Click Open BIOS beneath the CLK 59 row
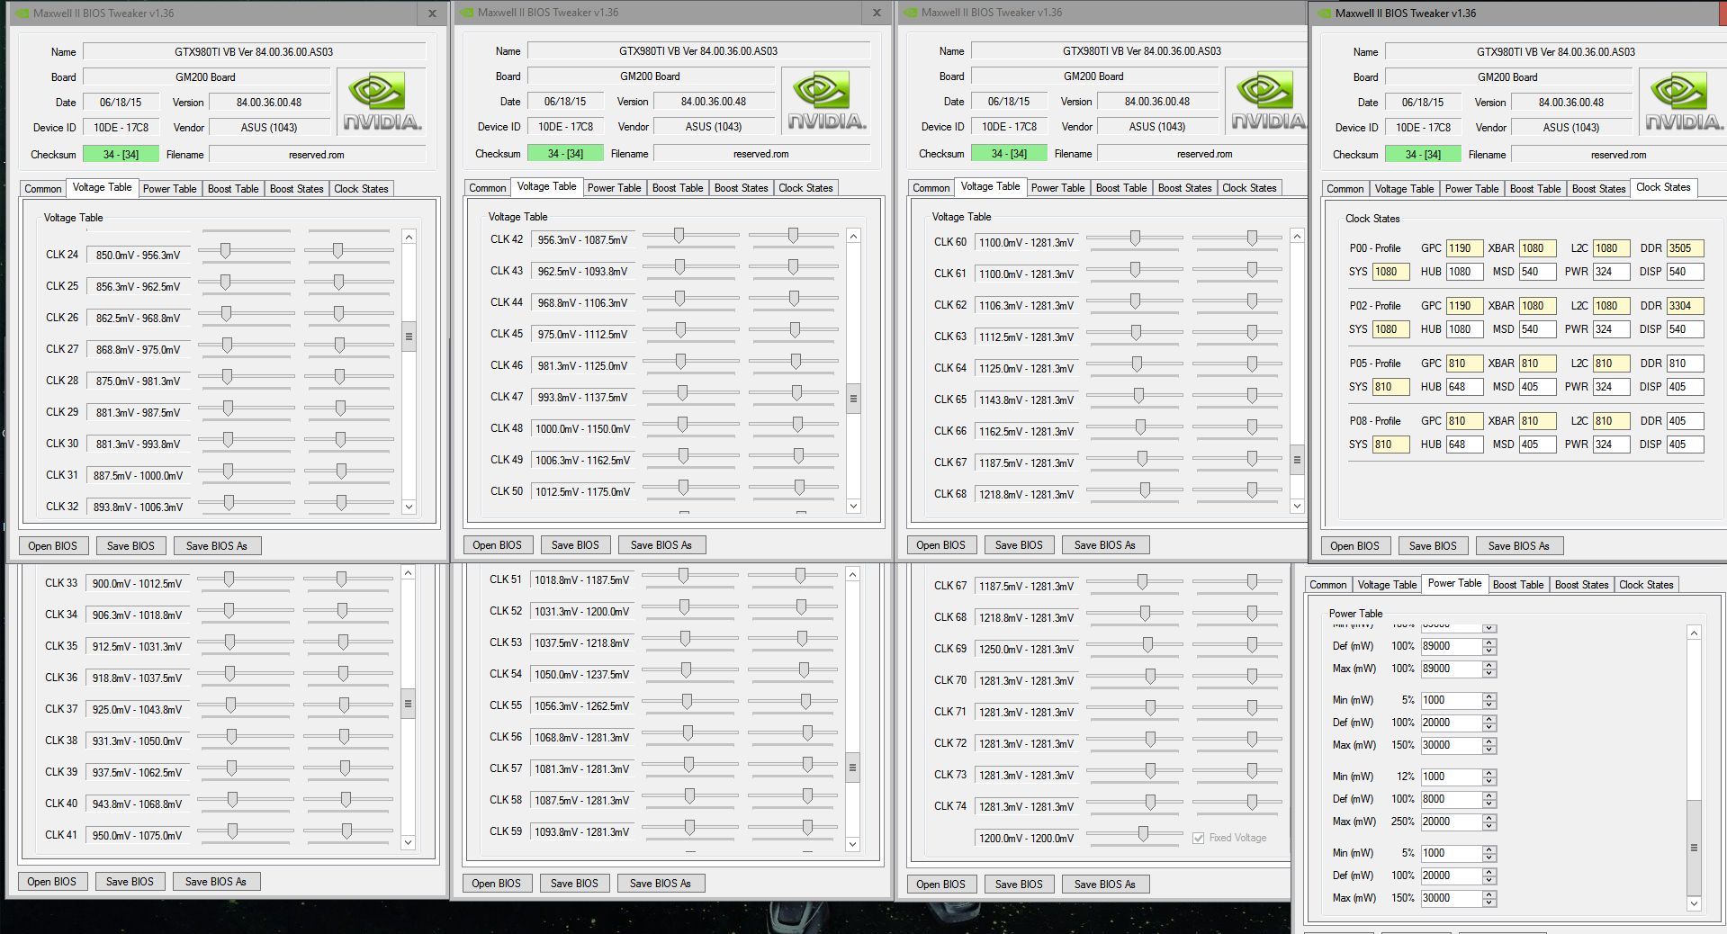 497,884
